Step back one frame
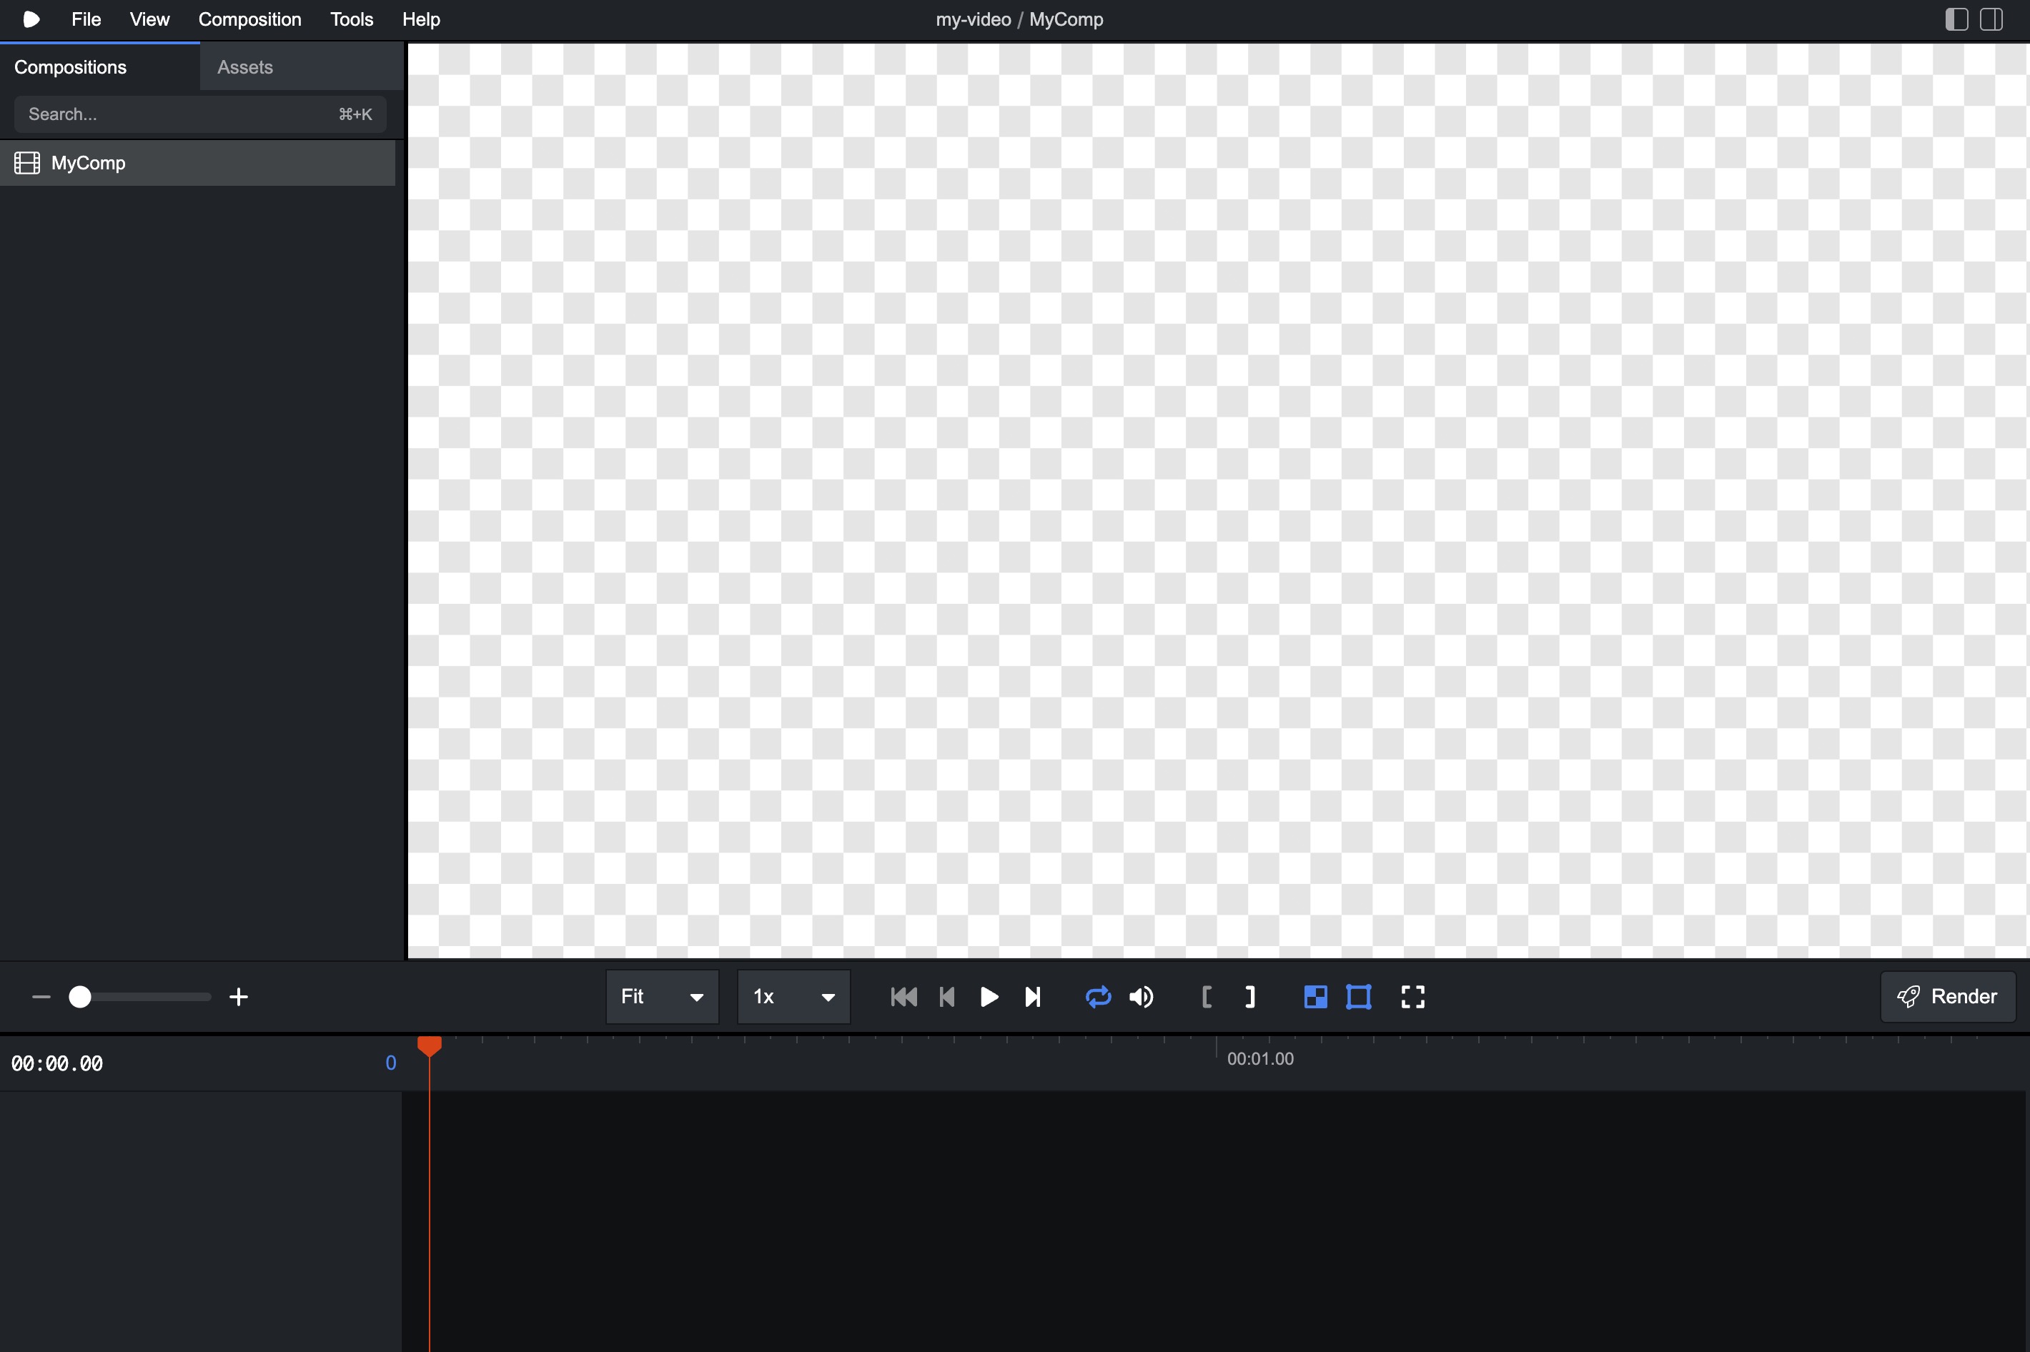The image size is (2030, 1352). pyautogui.click(x=947, y=997)
